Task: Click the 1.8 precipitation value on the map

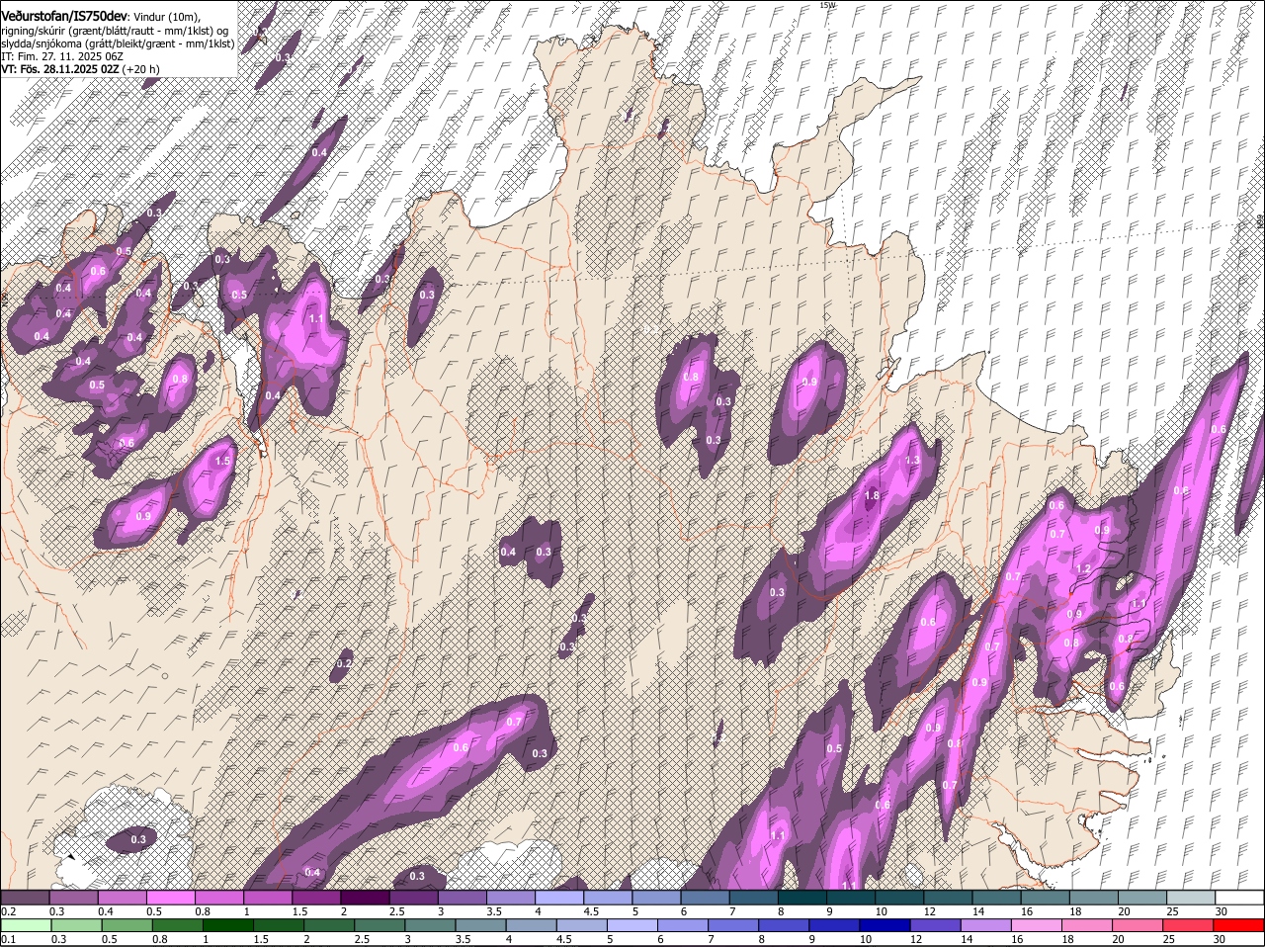Action: coord(872,496)
